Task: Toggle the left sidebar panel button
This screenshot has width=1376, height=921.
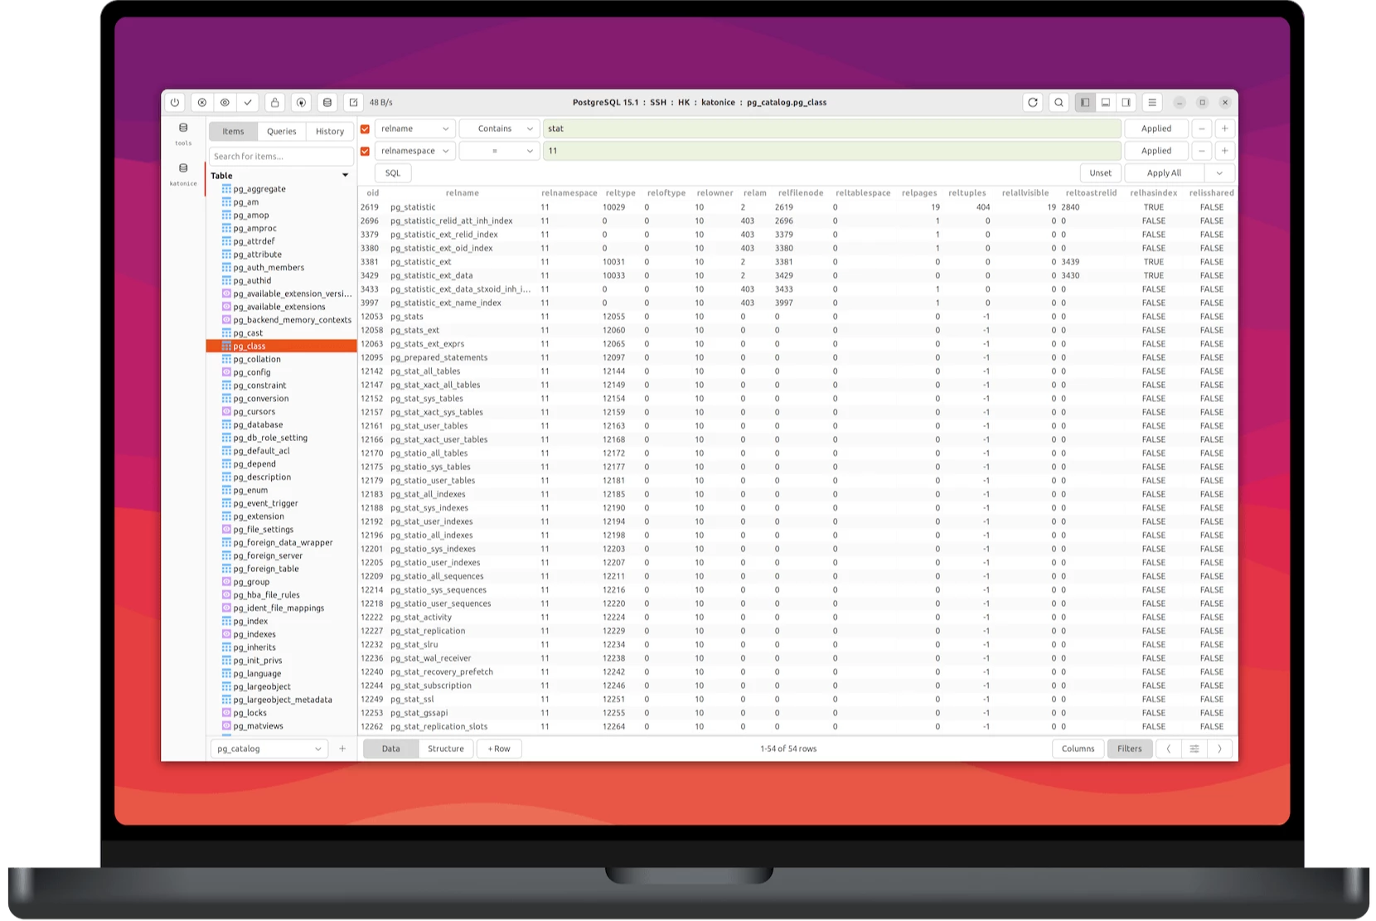Action: tap(1085, 103)
